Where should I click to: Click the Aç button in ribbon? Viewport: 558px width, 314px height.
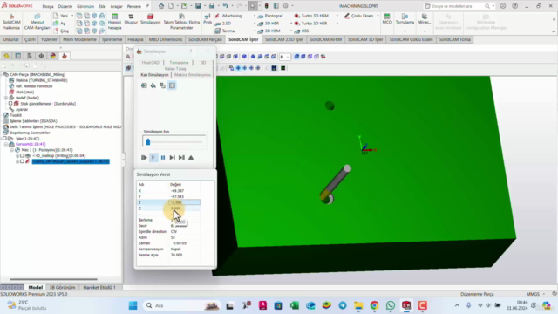[59, 24]
